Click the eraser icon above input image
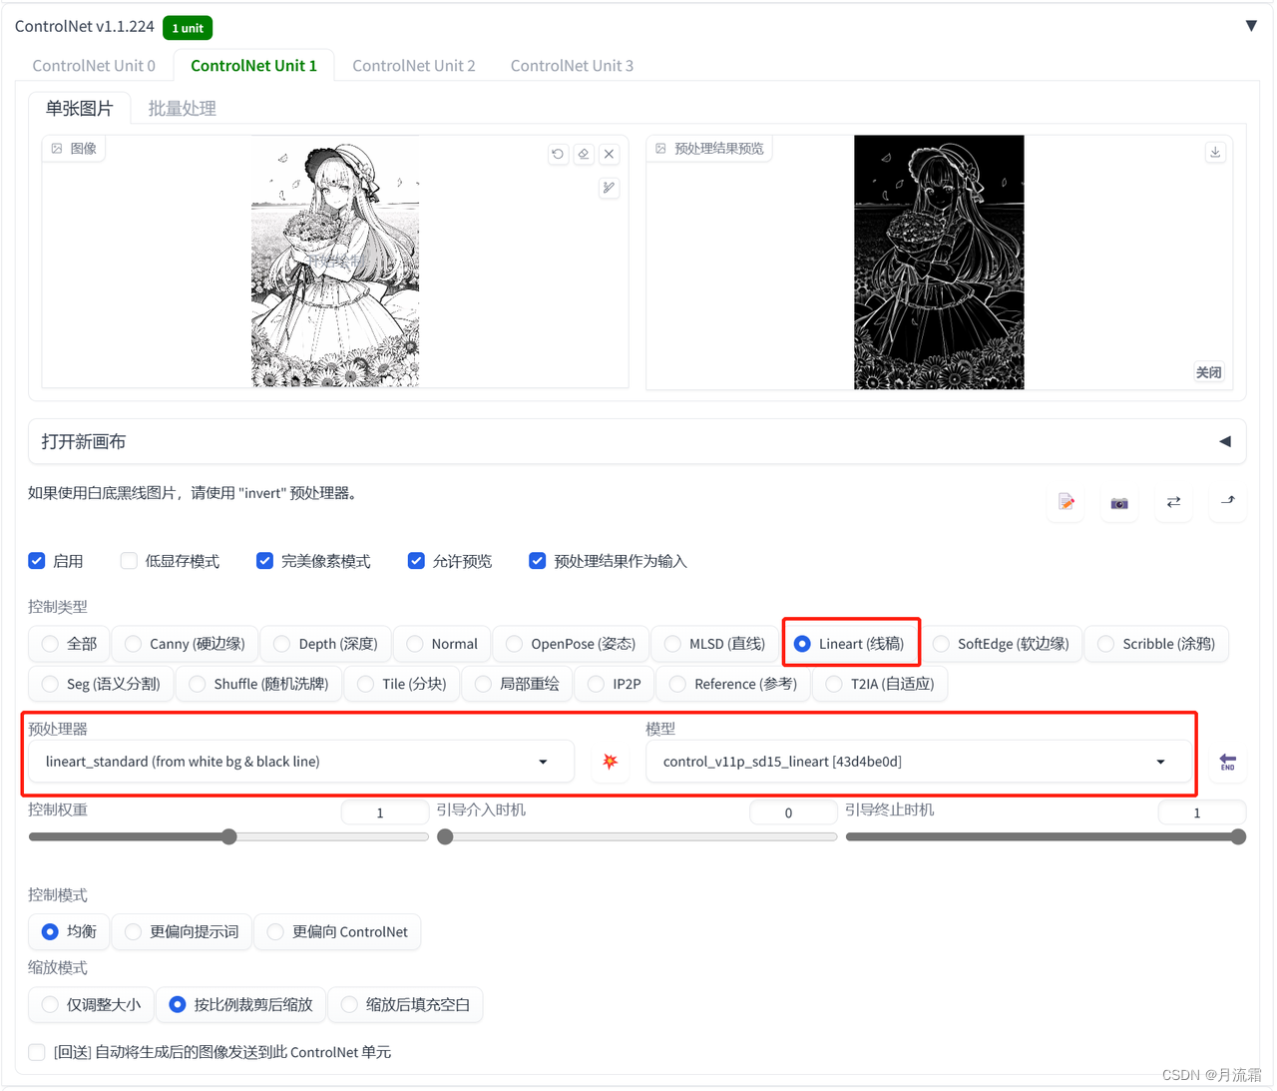Screen dimensions: 1277x1091 (584, 154)
